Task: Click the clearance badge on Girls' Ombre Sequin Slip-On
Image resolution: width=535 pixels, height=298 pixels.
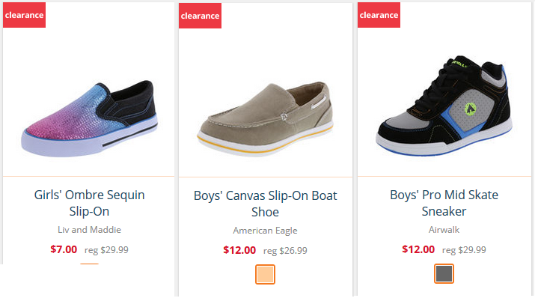Action: pyautogui.click(x=24, y=15)
